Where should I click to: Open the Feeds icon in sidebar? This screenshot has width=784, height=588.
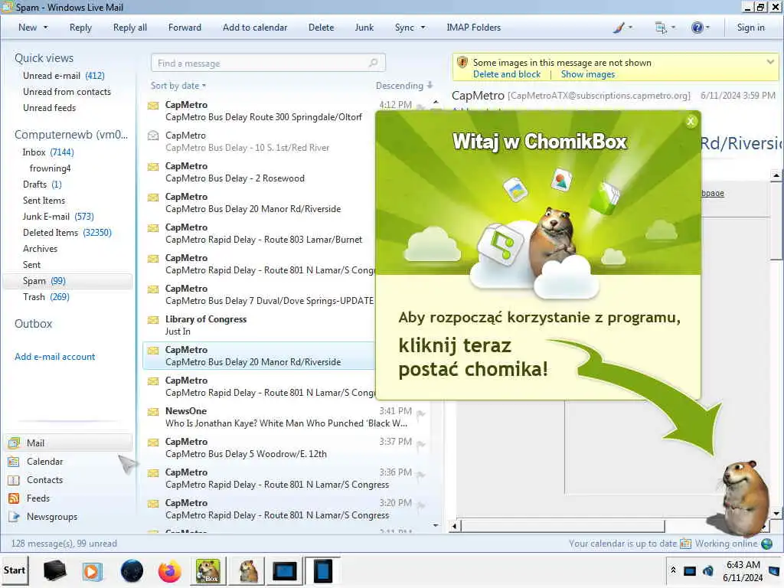pyautogui.click(x=14, y=498)
